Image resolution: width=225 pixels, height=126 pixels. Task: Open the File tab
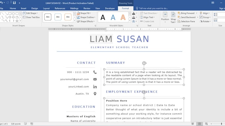click(x=2, y=9)
